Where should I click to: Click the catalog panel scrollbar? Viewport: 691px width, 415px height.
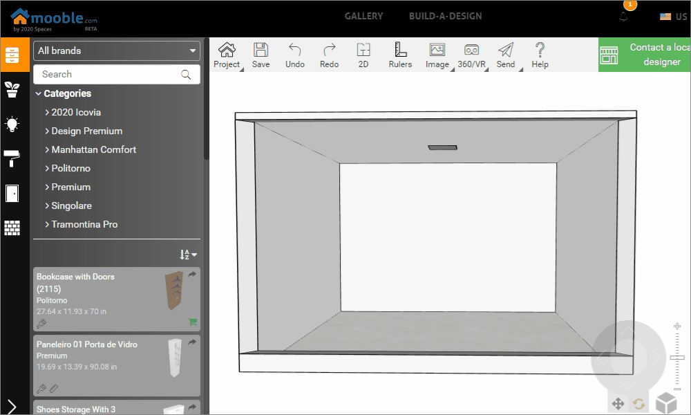point(206,99)
